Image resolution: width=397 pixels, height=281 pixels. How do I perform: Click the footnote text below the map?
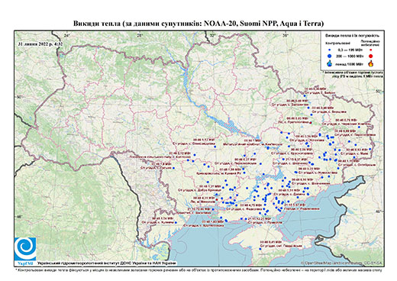(x=198, y=270)
